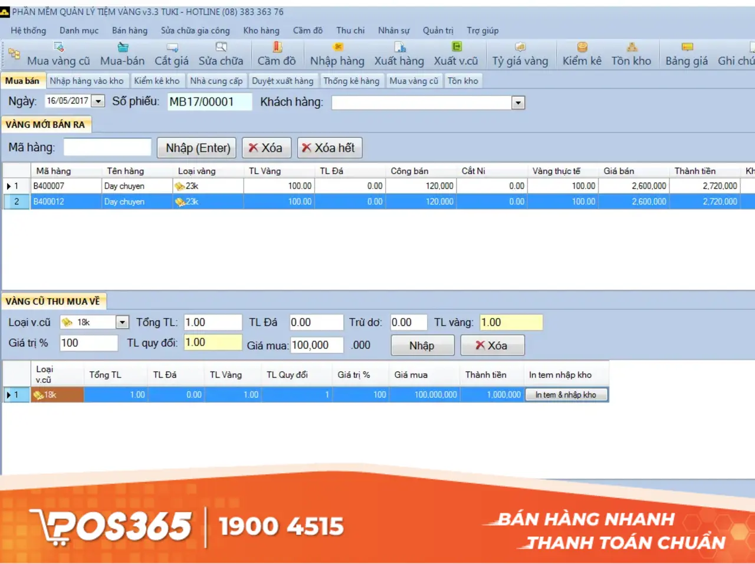
Task: Click the In tem & nhập kho button
Action: (566, 395)
